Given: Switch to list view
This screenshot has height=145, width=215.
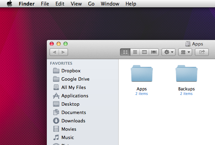Looking at the screenshot, I should pyautogui.click(x=135, y=52).
